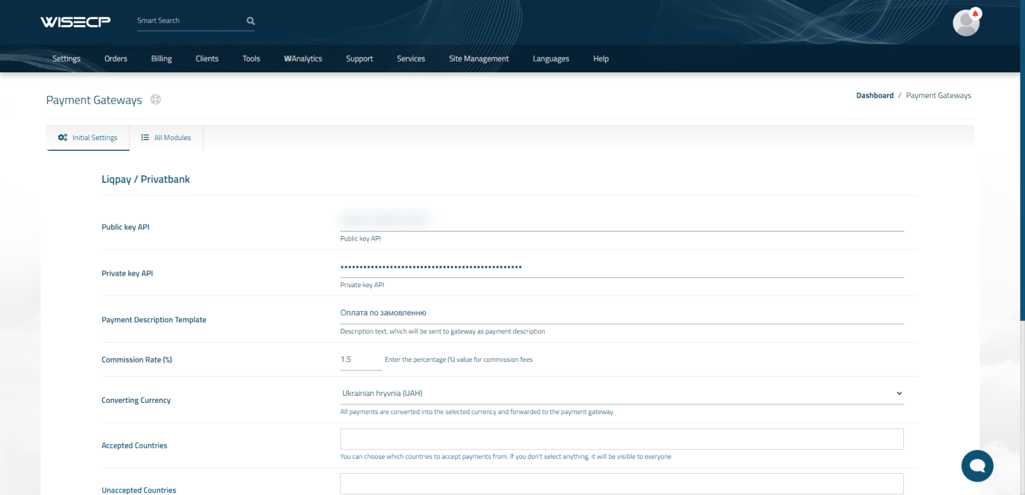
Task: Click the All Modules list icon
Action: [x=145, y=137]
